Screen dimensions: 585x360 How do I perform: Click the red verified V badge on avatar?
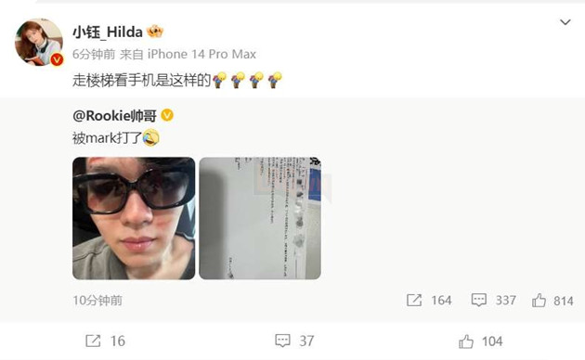[x=57, y=59]
